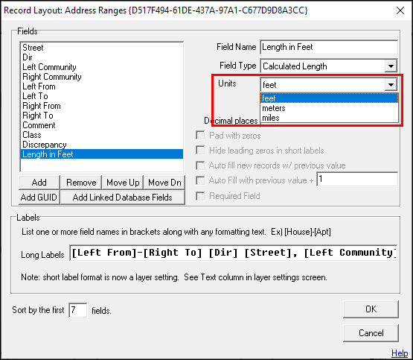Toggle the Pad with zeros checkbox
Image resolution: width=413 pixels, height=360 pixels.
[200, 136]
